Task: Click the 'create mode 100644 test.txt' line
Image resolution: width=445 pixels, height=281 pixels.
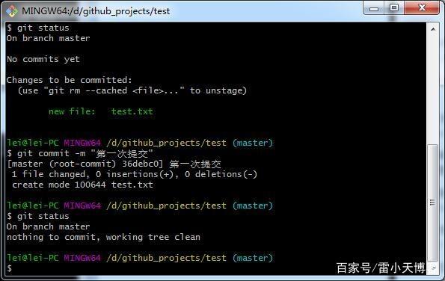Action: pyautogui.click(x=82, y=185)
